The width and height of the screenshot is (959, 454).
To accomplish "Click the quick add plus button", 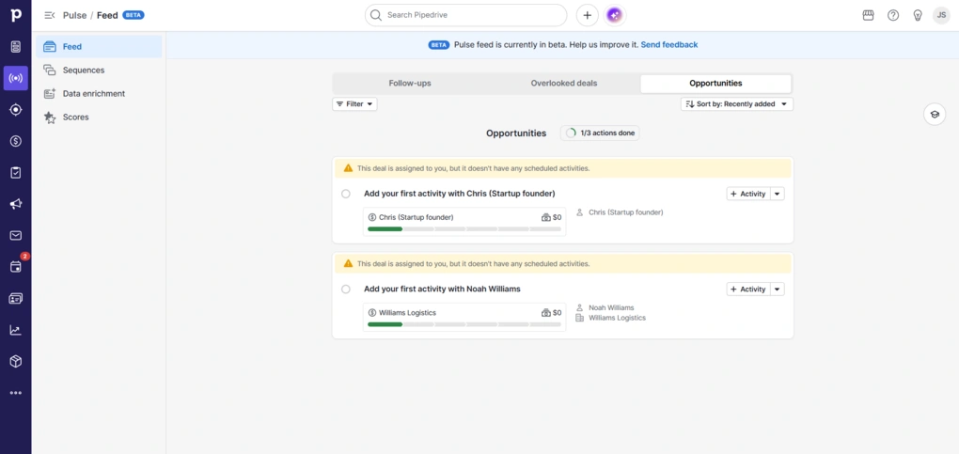I will click(587, 15).
